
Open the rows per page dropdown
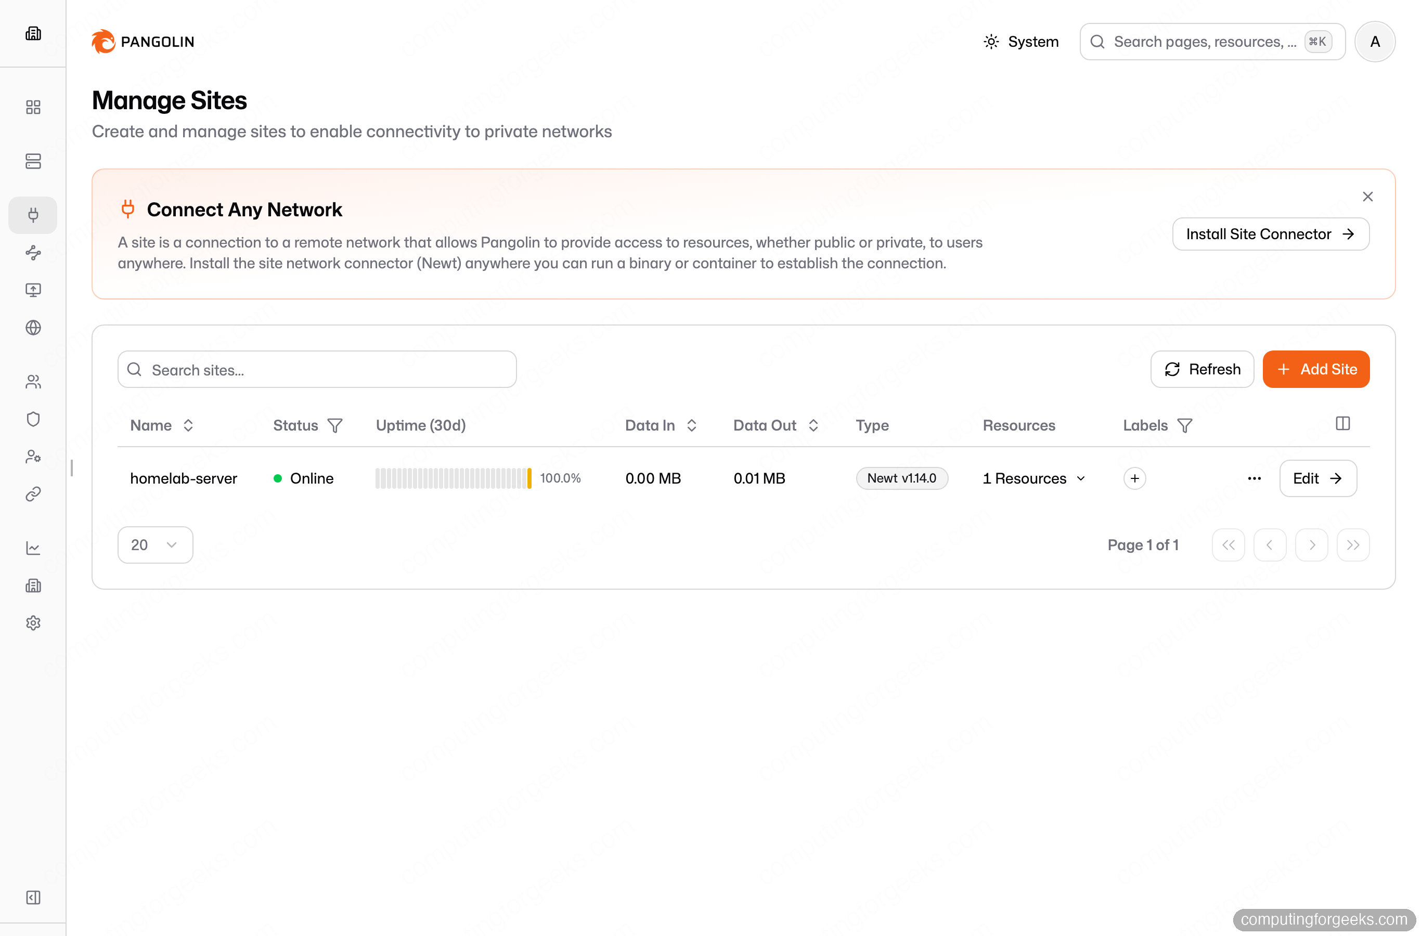pyautogui.click(x=154, y=545)
